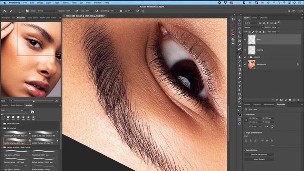
Task: Click the Select Subject button
Action: (x=259, y=160)
